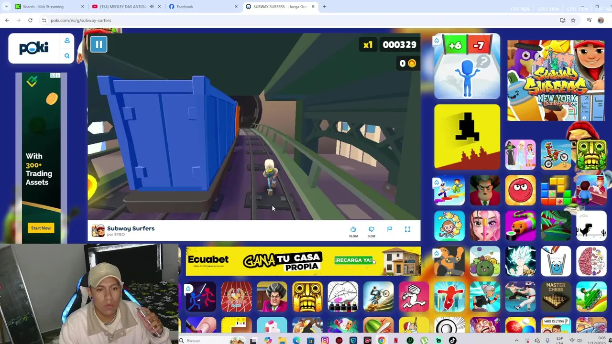
Task: Open the Chrome Dino game tile
Action: point(591,226)
